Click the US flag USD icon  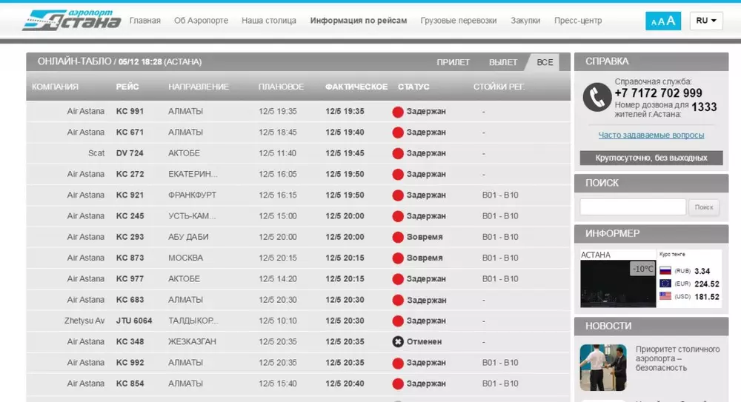coord(665,296)
